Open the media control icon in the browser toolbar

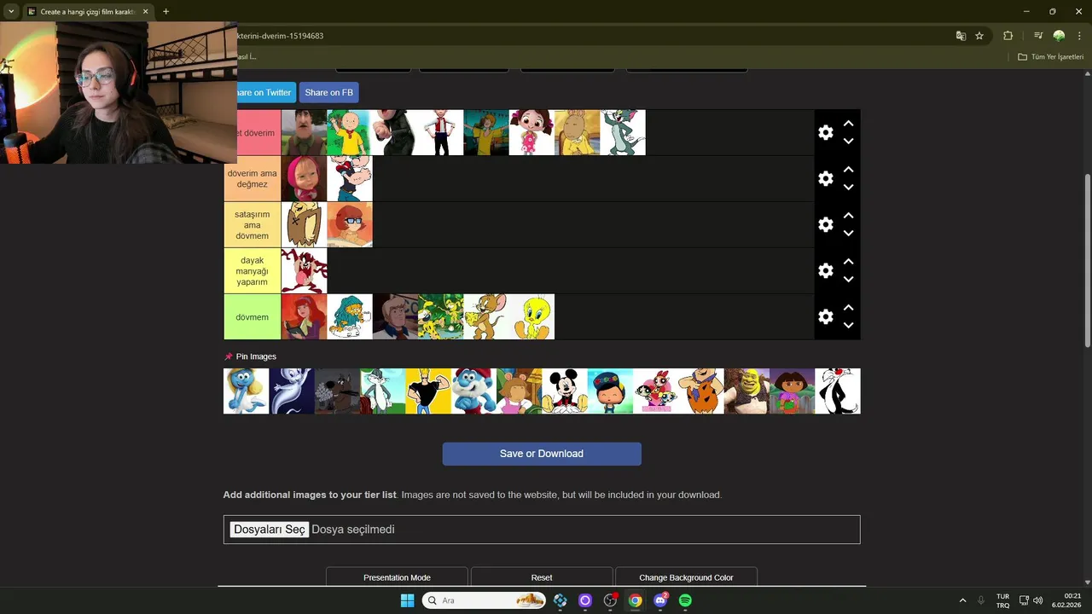coord(1038,36)
